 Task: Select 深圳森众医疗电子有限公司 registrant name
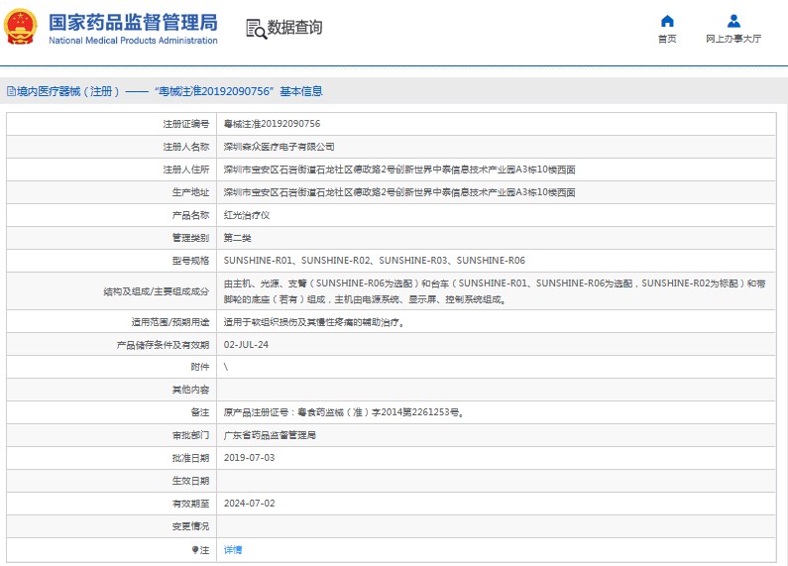(279, 147)
